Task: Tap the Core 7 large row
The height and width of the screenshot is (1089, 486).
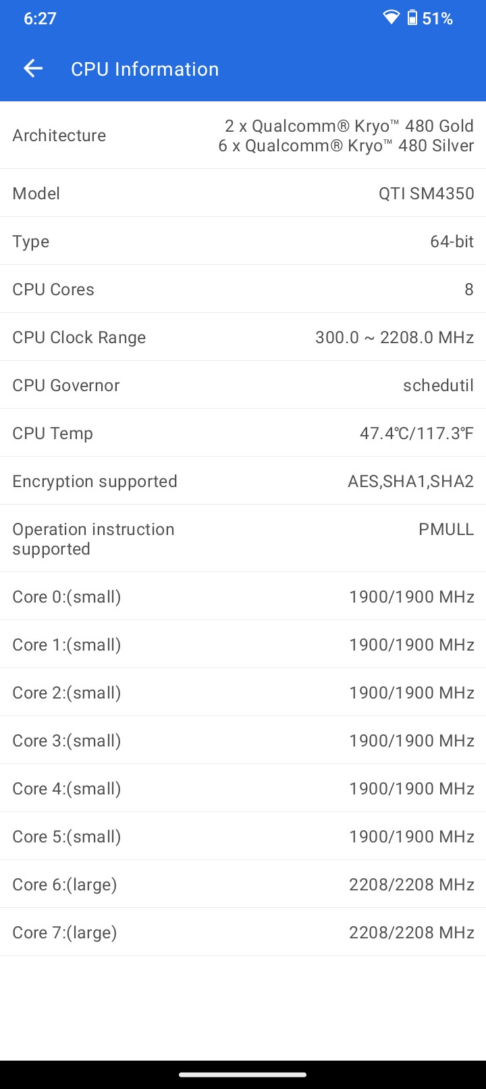Action: coord(243,932)
